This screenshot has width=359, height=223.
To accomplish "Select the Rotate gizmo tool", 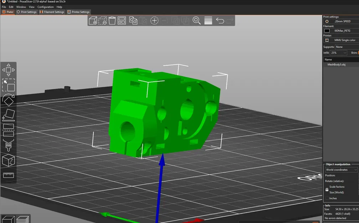I will (x=9, y=100).
